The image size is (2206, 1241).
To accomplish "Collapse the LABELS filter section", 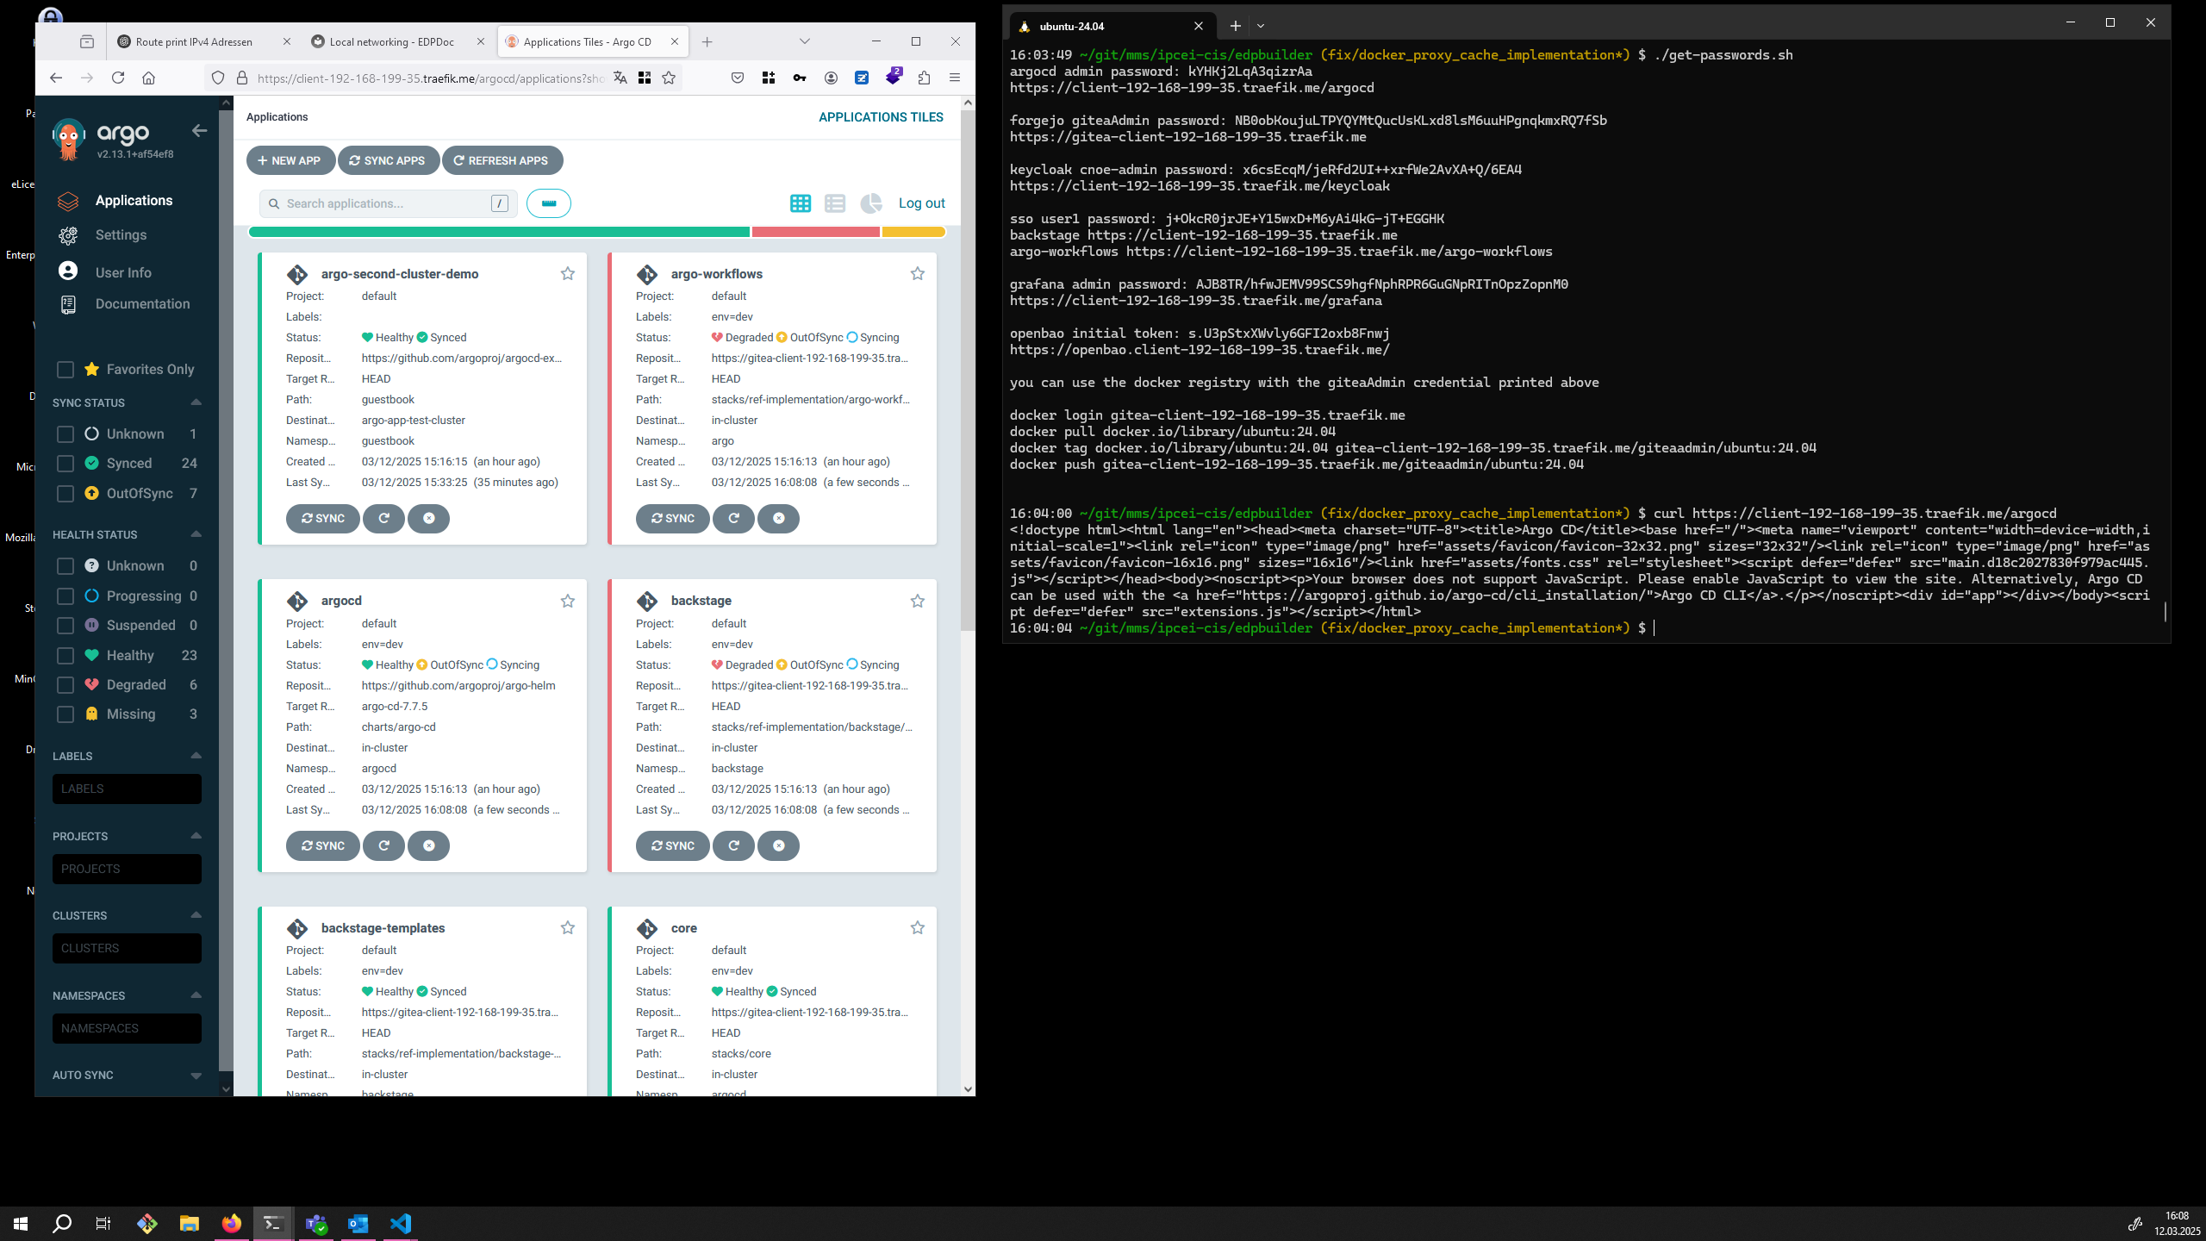I will click(x=196, y=756).
